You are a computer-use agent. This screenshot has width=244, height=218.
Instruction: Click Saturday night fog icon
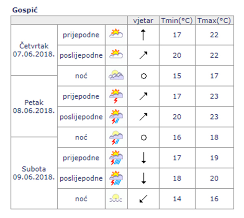[116, 199]
